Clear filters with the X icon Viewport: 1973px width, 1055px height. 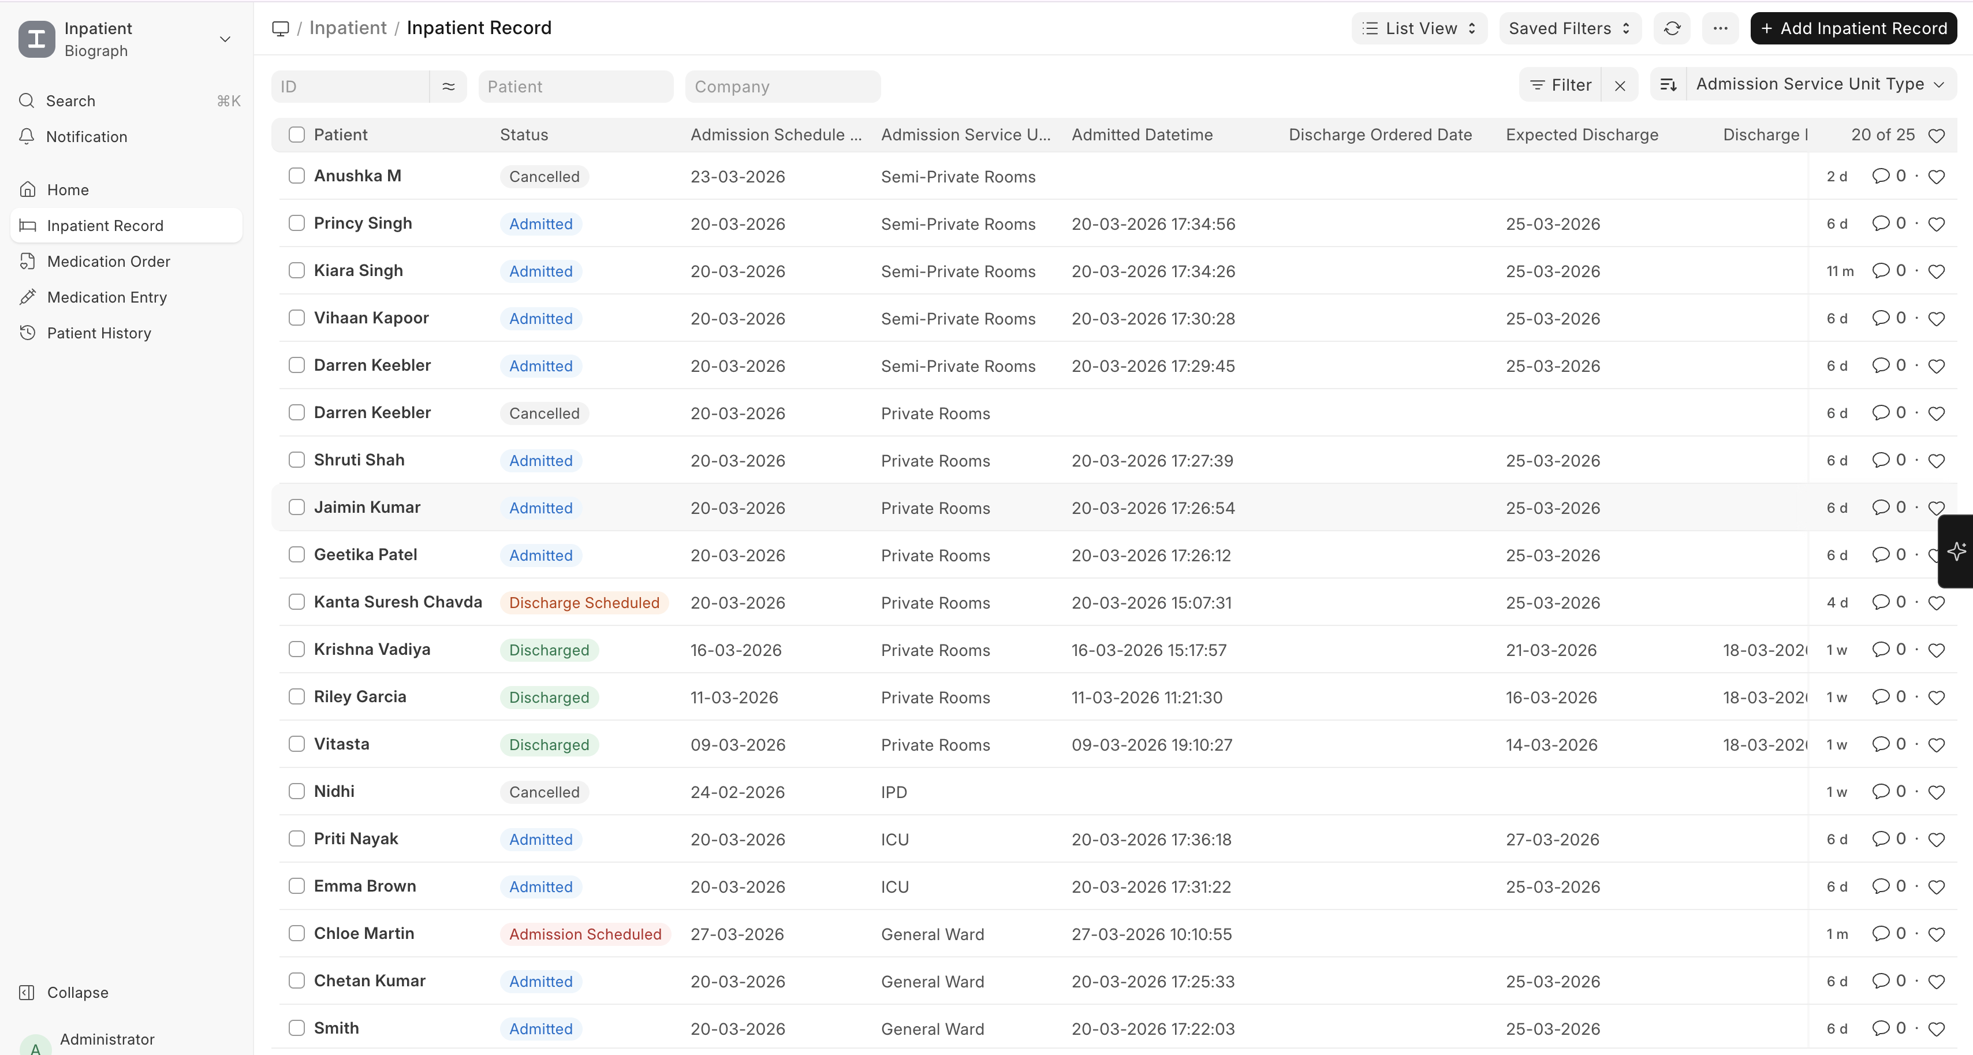click(x=1620, y=85)
